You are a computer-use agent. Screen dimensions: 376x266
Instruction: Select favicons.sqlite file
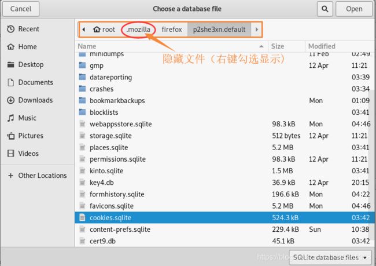pyautogui.click(x=223, y=206)
